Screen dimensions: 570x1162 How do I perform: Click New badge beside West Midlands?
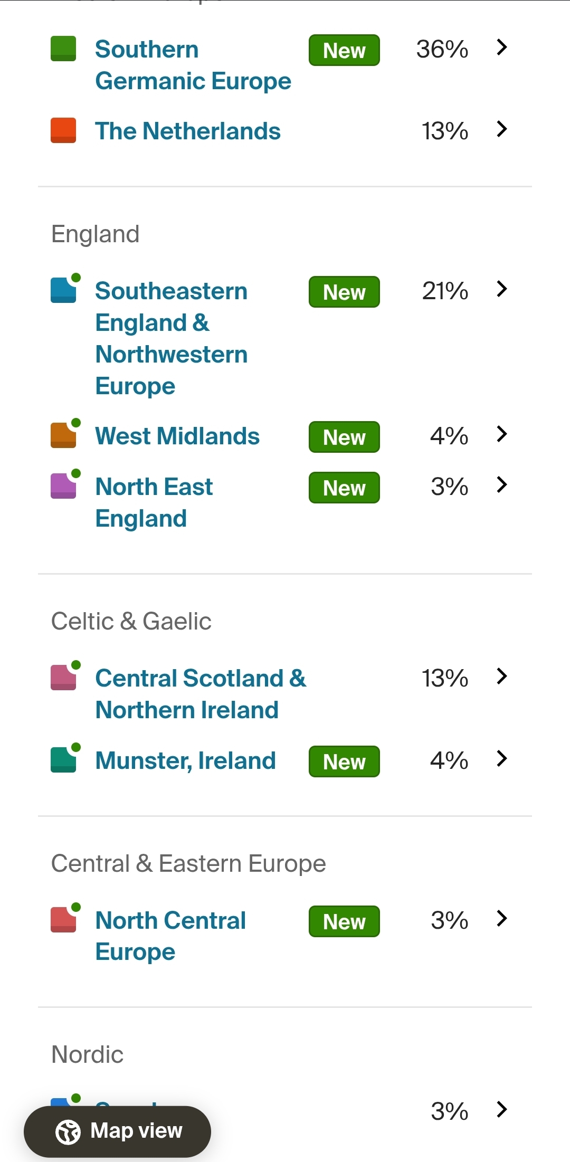(344, 437)
